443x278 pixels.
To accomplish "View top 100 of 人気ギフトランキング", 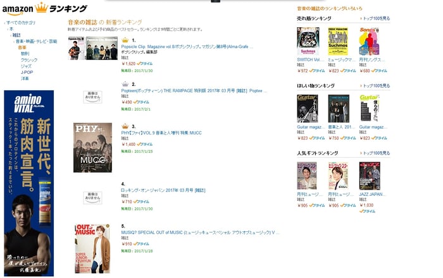I will [x=377, y=153].
